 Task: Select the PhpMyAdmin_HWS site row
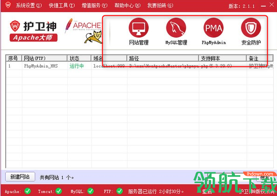pyautogui.click(x=139, y=66)
